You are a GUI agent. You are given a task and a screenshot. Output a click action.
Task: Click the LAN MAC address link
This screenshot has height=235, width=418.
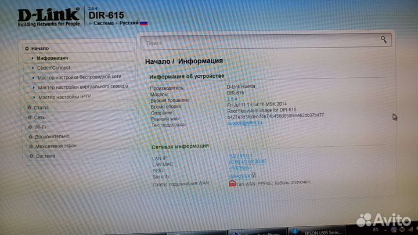point(247,161)
